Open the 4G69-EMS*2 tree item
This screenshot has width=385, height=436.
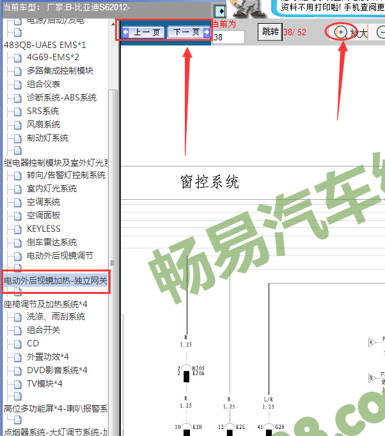tap(53, 57)
